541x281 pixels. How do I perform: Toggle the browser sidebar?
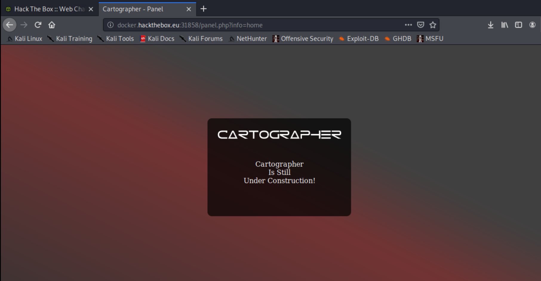(x=518, y=25)
